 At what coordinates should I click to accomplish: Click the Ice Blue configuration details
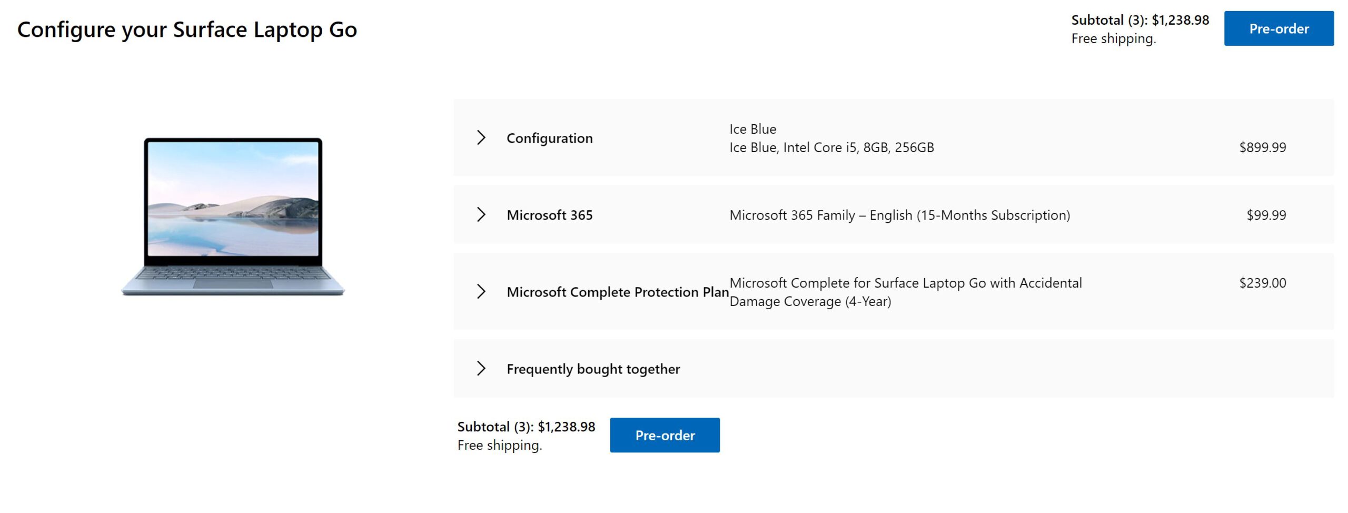831,138
